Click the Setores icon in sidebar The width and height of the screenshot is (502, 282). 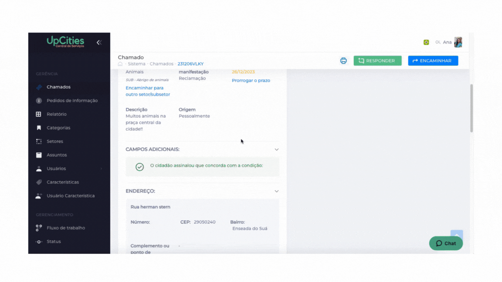[x=39, y=141]
